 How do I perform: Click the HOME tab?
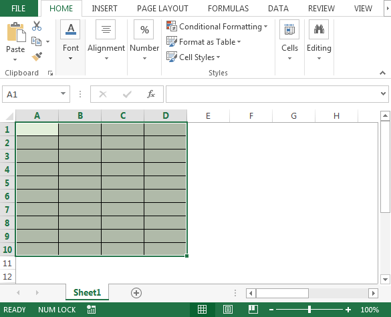tap(61, 9)
